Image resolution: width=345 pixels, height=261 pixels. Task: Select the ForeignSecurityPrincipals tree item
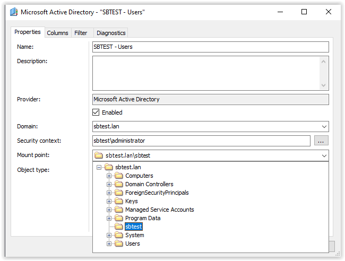[x=157, y=193]
